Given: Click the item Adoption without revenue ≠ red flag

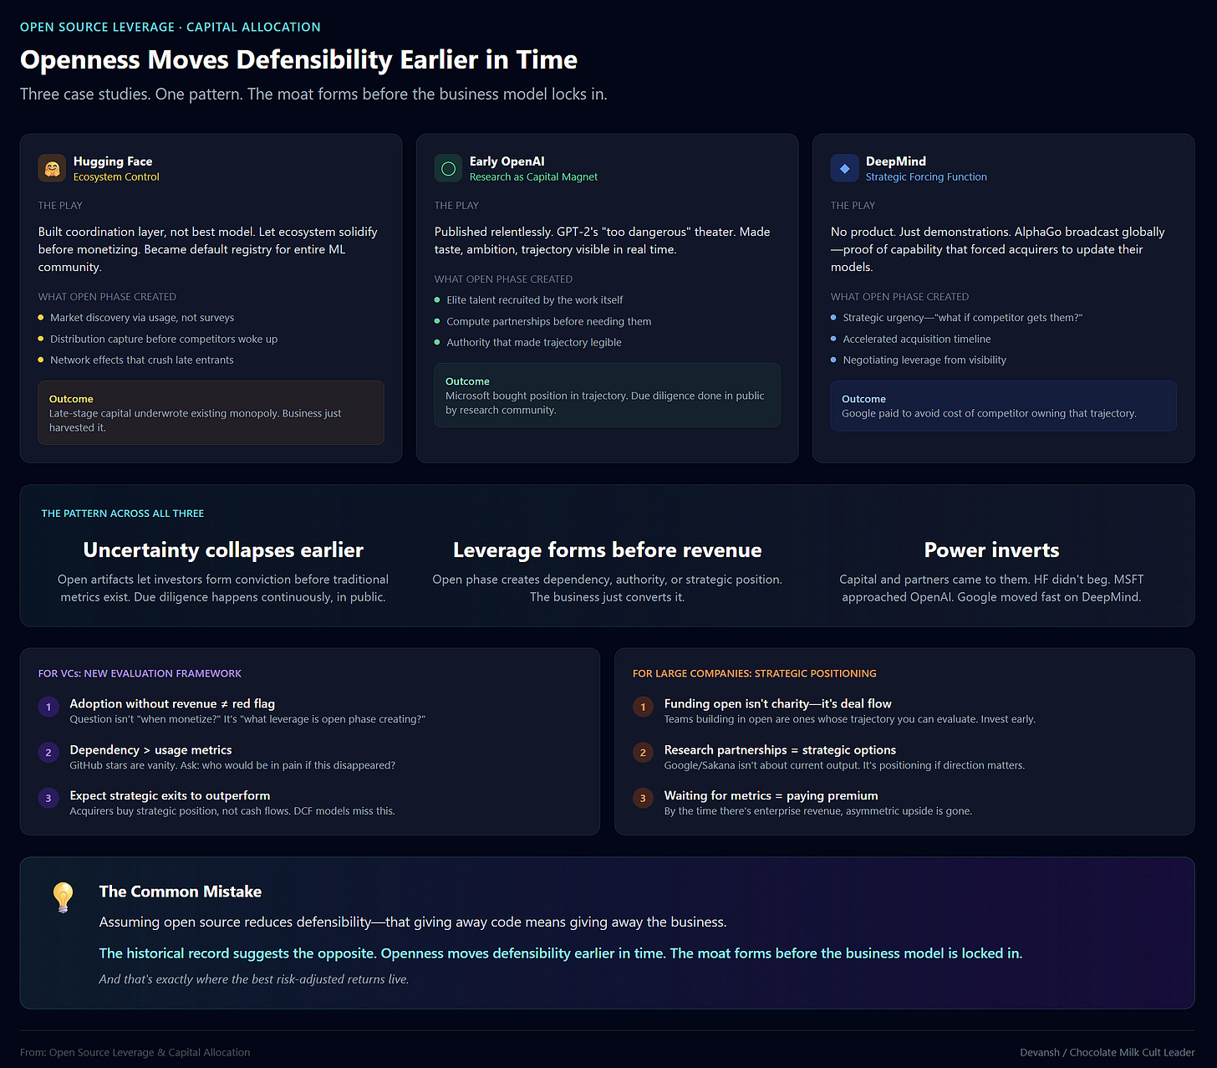Looking at the screenshot, I should [172, 704].
